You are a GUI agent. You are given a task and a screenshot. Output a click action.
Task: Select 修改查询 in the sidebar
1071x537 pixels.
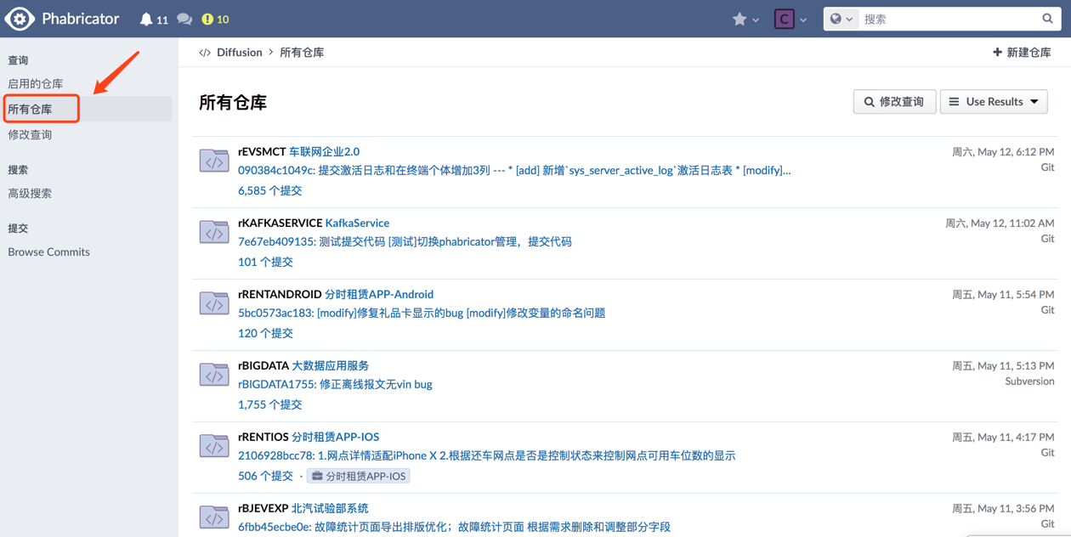[x=88, y=134]
